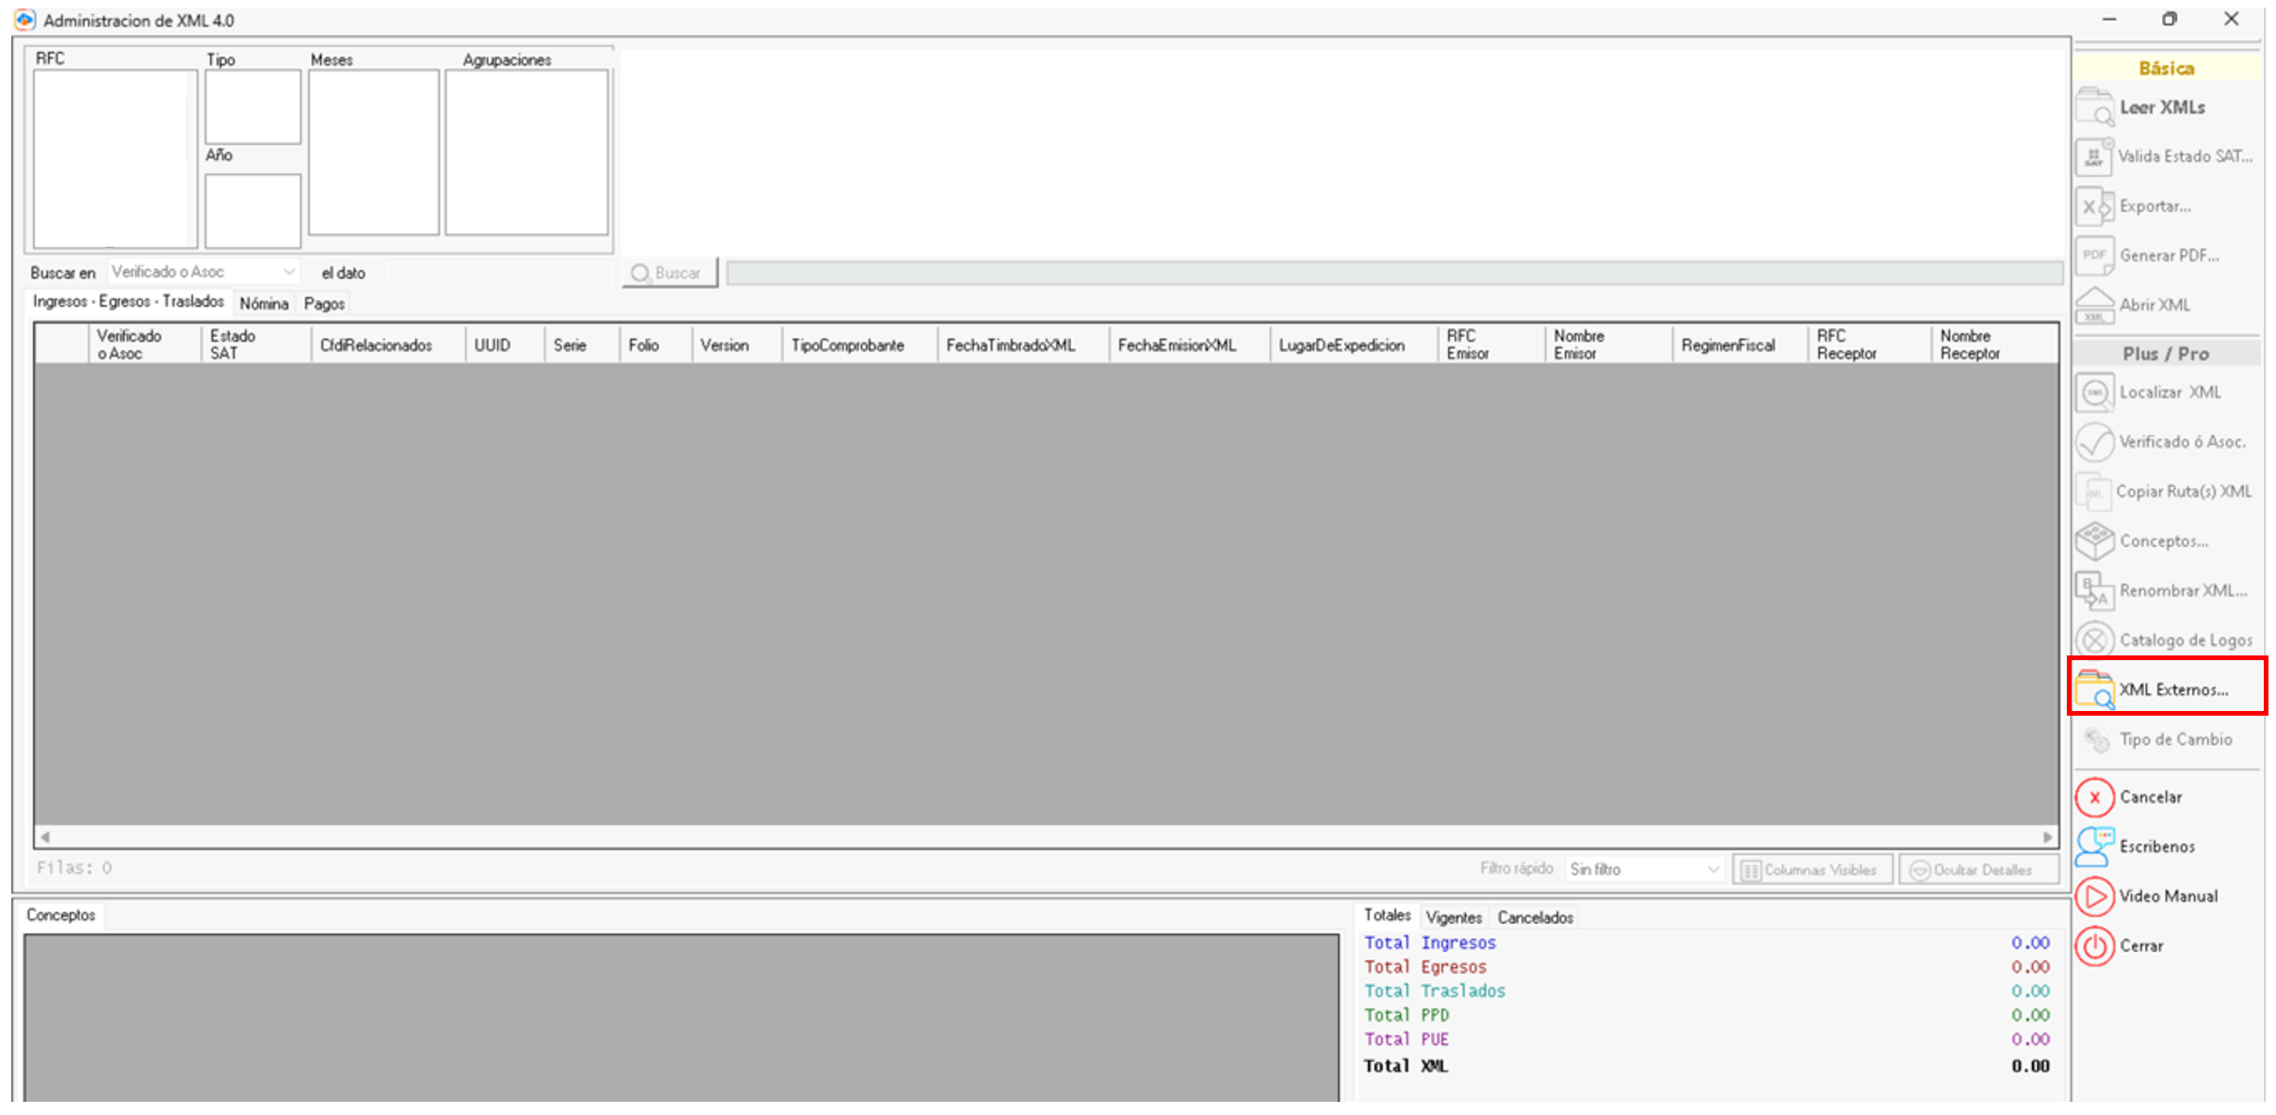The width and height of the screenshot is (2276, 1115).
Task: Open the Sin filtro dropdown
Action: [x=1643, y=868]
